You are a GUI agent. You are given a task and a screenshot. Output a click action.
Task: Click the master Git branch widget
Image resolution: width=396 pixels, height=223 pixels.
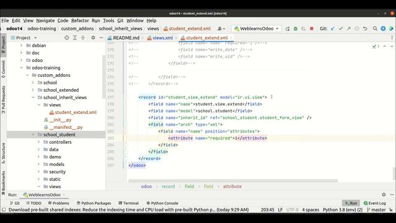pos(376,210)
